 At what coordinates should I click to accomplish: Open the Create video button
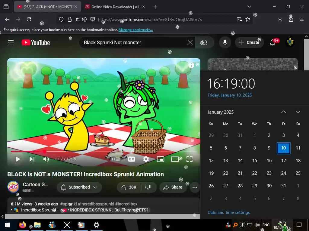pyautogui.click(x=249, y=42)
